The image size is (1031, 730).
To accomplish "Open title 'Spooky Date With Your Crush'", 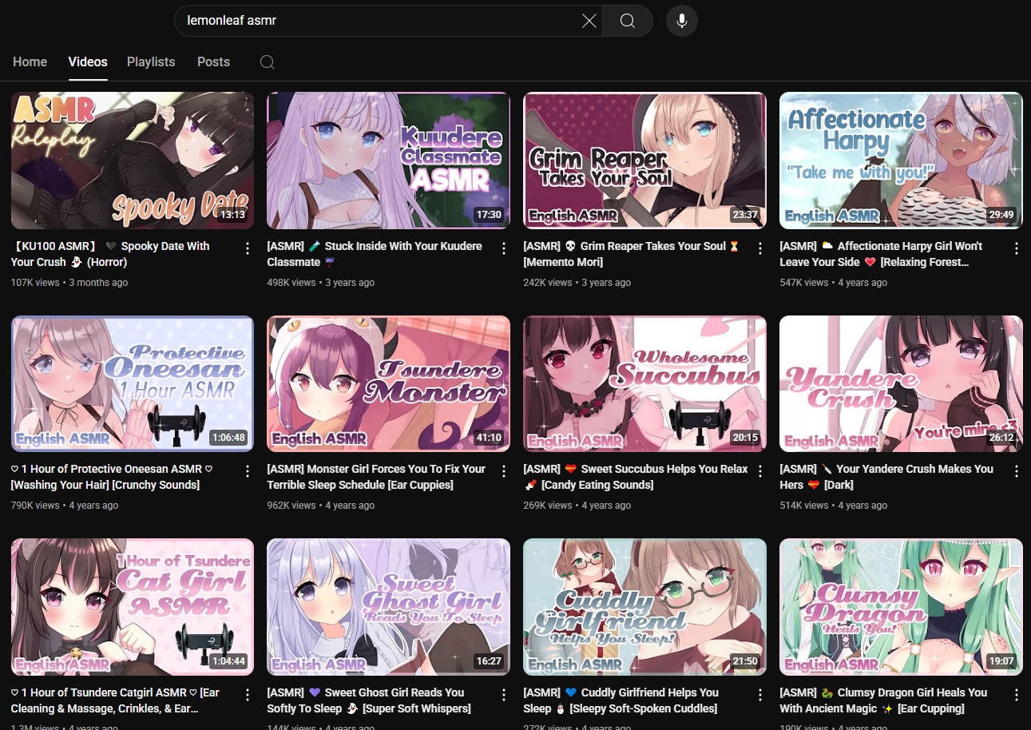I will pos(110,254).
